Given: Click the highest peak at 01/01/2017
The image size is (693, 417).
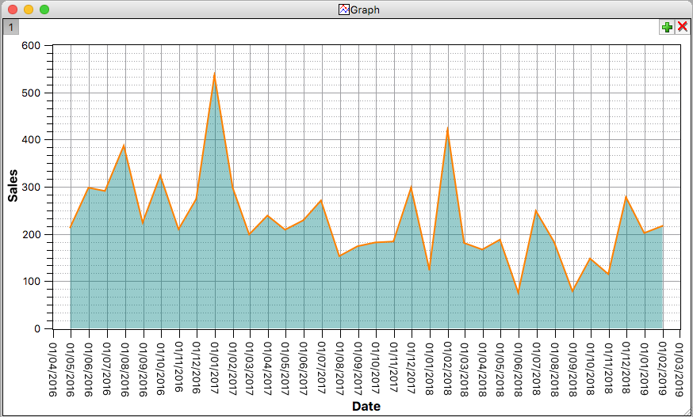Looking at the screenshot, I should click(x=214, y=74).
